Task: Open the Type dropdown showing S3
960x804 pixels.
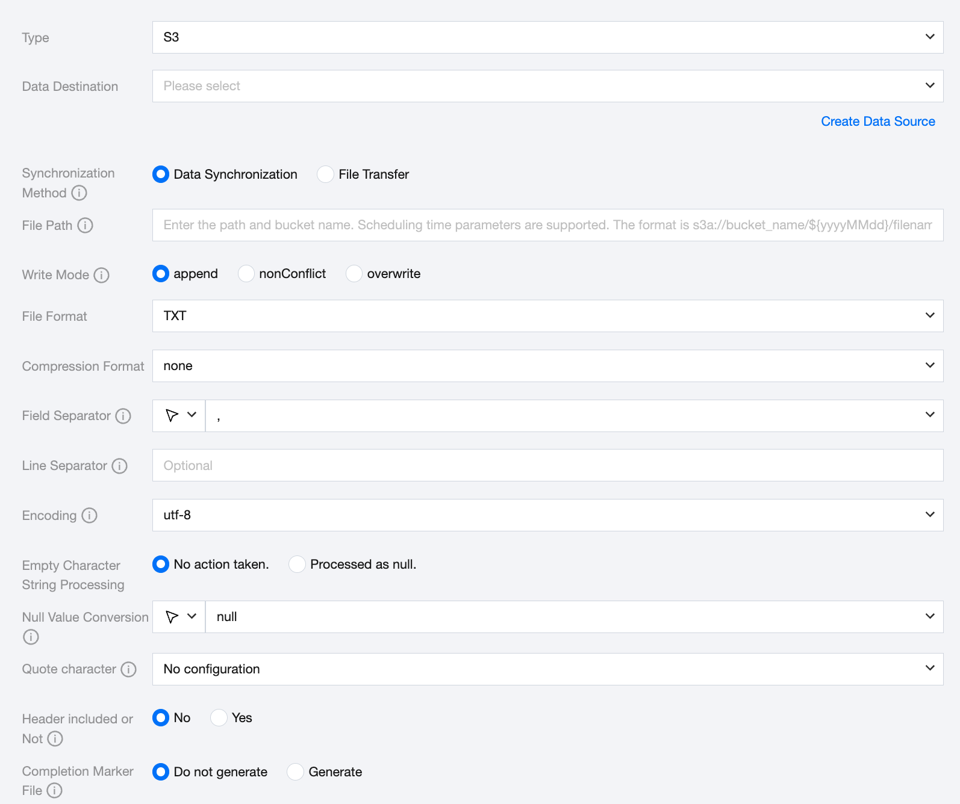Action: coord(547,37)
